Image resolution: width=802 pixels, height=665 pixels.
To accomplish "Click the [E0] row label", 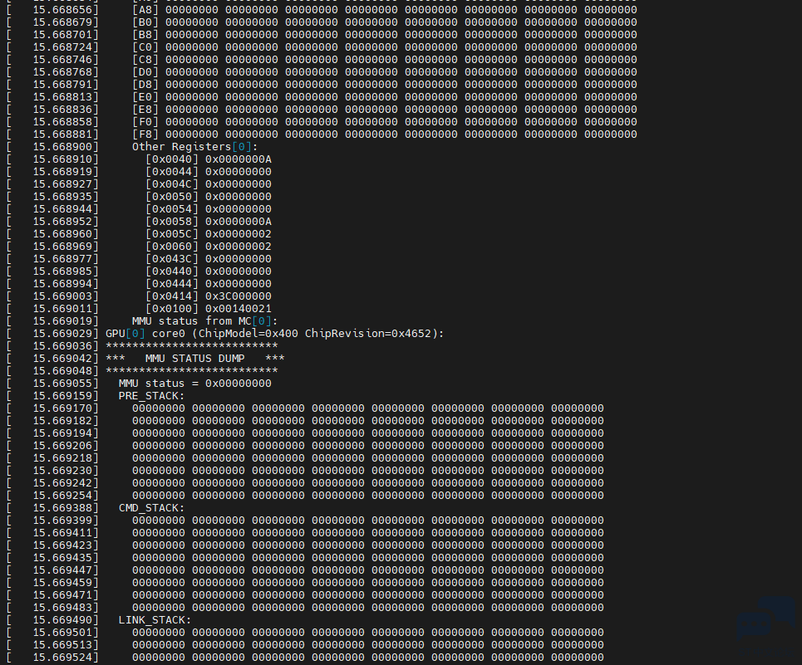I will coord(145,97).
